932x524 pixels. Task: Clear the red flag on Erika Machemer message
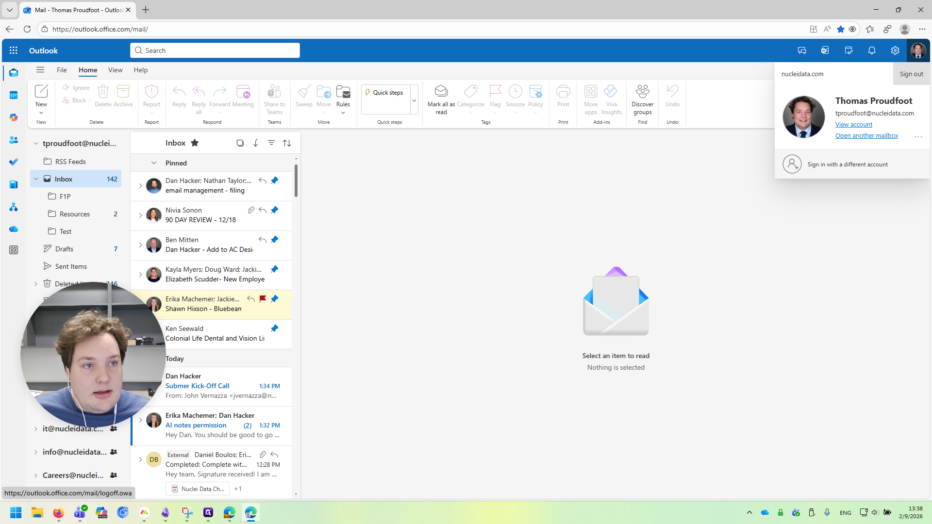point(263,299)
